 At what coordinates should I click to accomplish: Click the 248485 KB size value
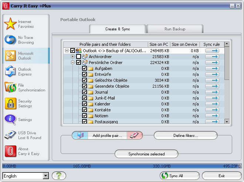[x=159, y=51]
